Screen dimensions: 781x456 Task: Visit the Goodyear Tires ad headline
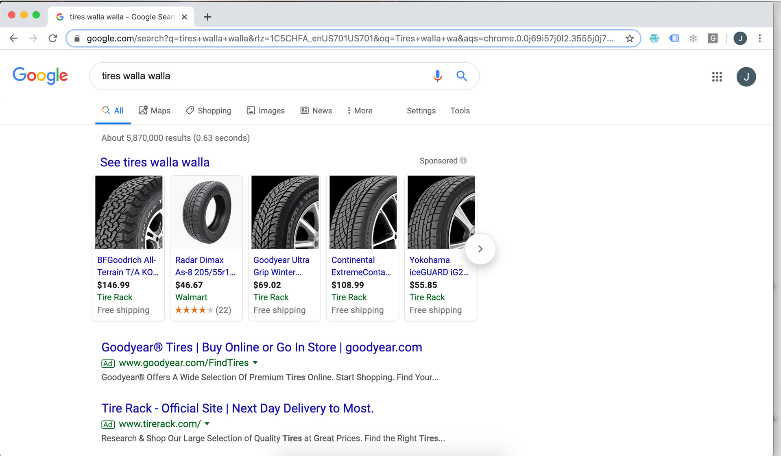click(x=262, y=347)
